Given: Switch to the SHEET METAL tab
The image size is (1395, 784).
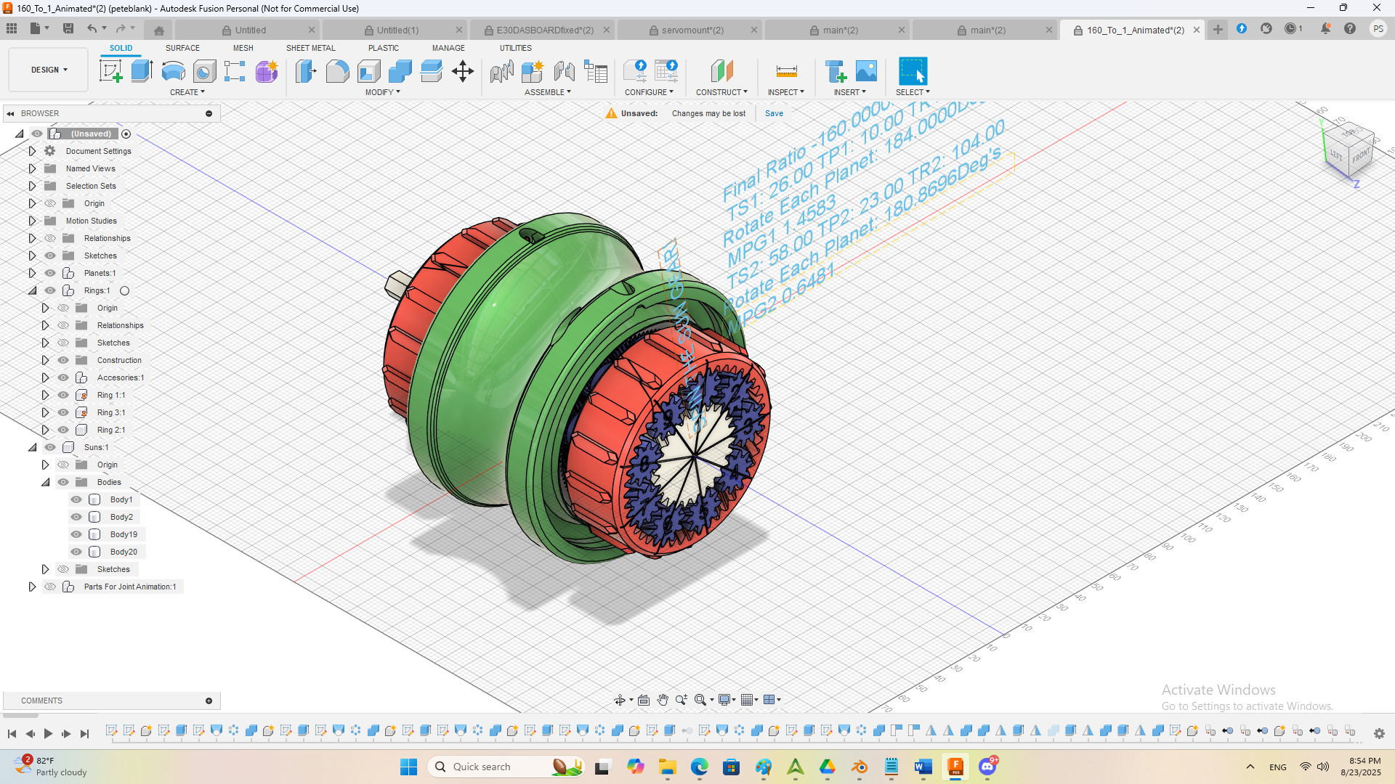Looking at the screenshot, I should tap(310, 48).
